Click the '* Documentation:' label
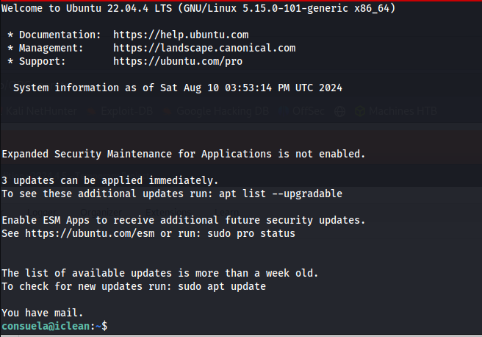Viewport: 482px width, 337px height. point(54,35)
